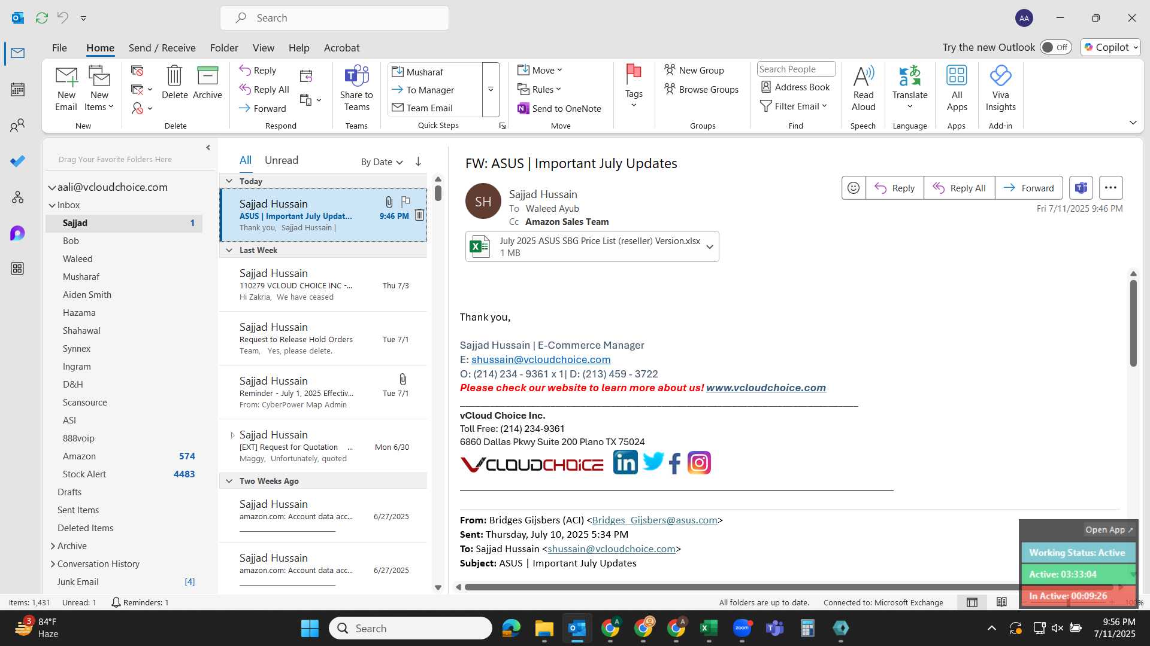Click the Delete trash icon in ribbon
This screenshot has height=646, width=1150.
click(174, 83)
